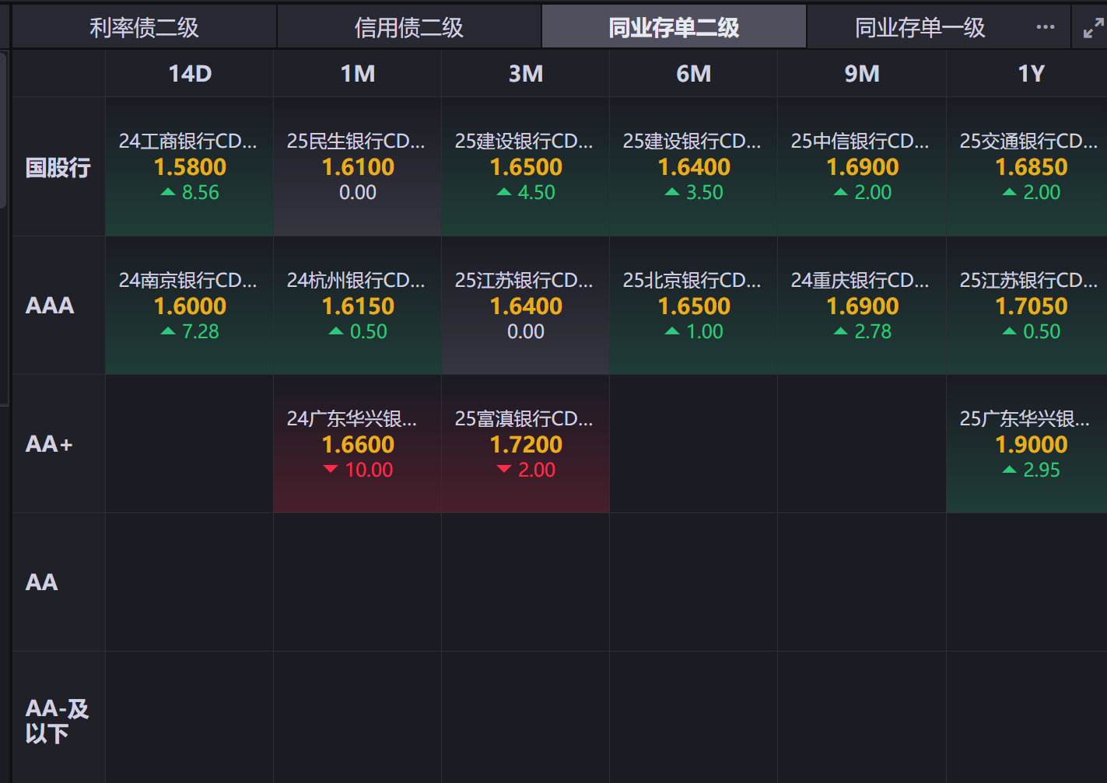
Task: Click the 1Y column header
Action: click(x=1031, y=74)
